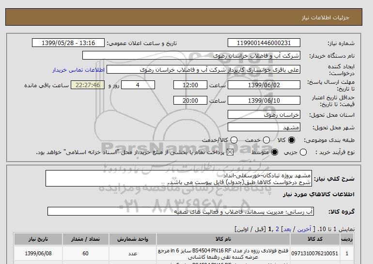Click the quantity cell 60 in row 1
Image resolution: width=373 pixels, height=264 pixels.
click(86, 253)
